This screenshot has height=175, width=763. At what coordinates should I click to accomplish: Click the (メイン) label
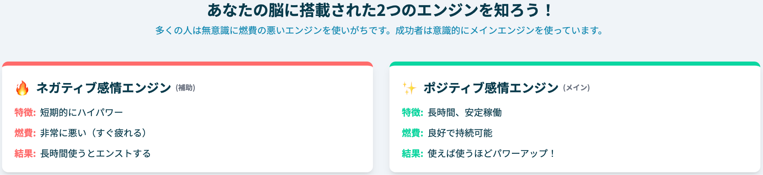click(576, 88)
